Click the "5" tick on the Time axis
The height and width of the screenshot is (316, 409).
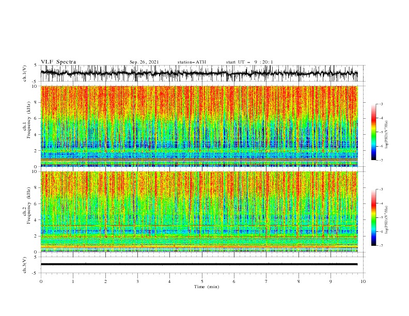tap(202, 281)
